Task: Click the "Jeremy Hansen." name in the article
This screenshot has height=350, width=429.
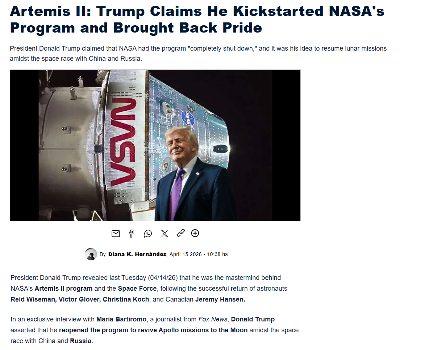Action: pyautogui.click(x=220, y=299)
